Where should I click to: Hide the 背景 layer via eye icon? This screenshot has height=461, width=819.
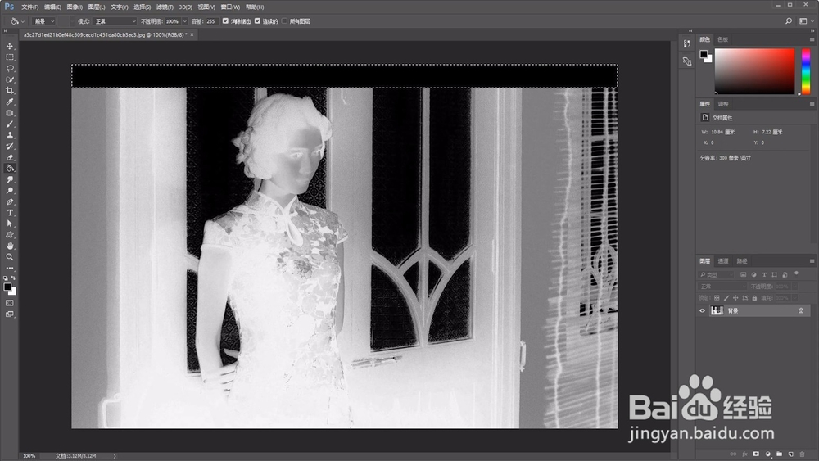pyautogui.click(x=703, y=310)
